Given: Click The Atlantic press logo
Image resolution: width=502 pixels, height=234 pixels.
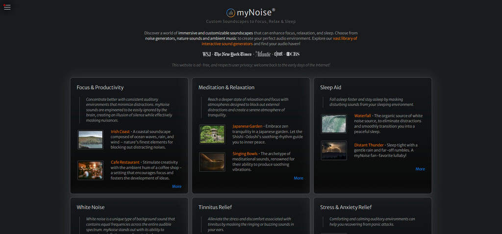Looking at the screenshot, I should pyautogui.click(x=263, y=54).
